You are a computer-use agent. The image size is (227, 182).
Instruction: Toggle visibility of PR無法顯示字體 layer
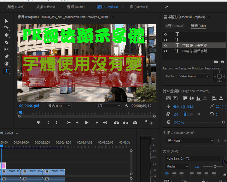pyautogui.click(x=166, y=51)
